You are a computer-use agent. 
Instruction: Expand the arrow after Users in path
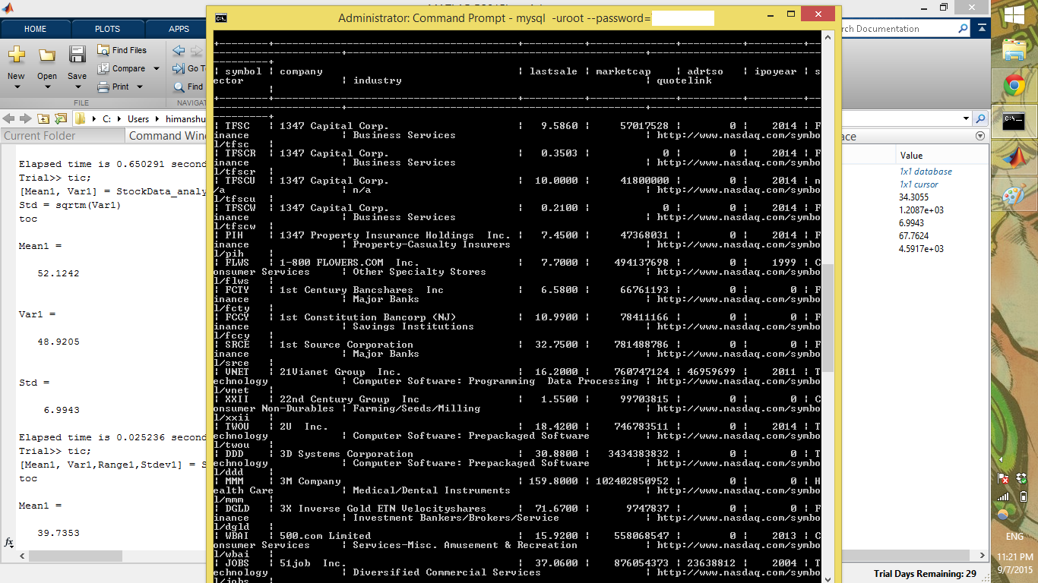pyautogui.click(x=157, y=119)
